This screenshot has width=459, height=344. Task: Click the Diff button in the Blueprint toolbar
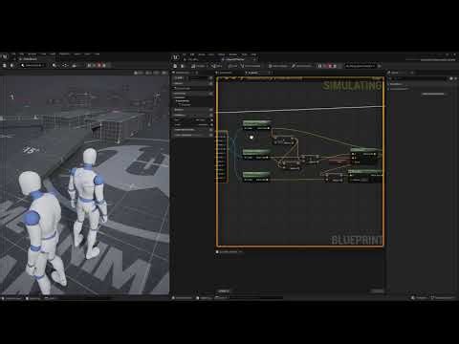point(217,66)
